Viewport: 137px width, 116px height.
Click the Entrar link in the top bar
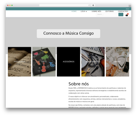tap(127, 9)
